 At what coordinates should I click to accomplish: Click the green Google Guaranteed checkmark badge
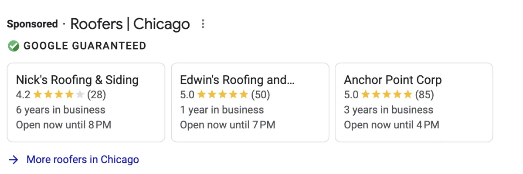14,46
